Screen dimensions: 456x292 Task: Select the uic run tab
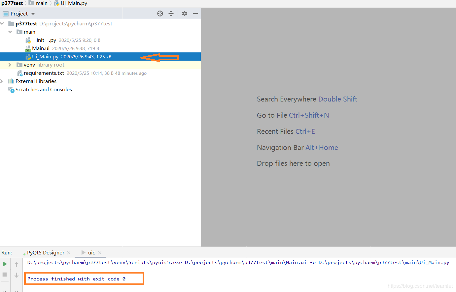(x=91, y=253)
